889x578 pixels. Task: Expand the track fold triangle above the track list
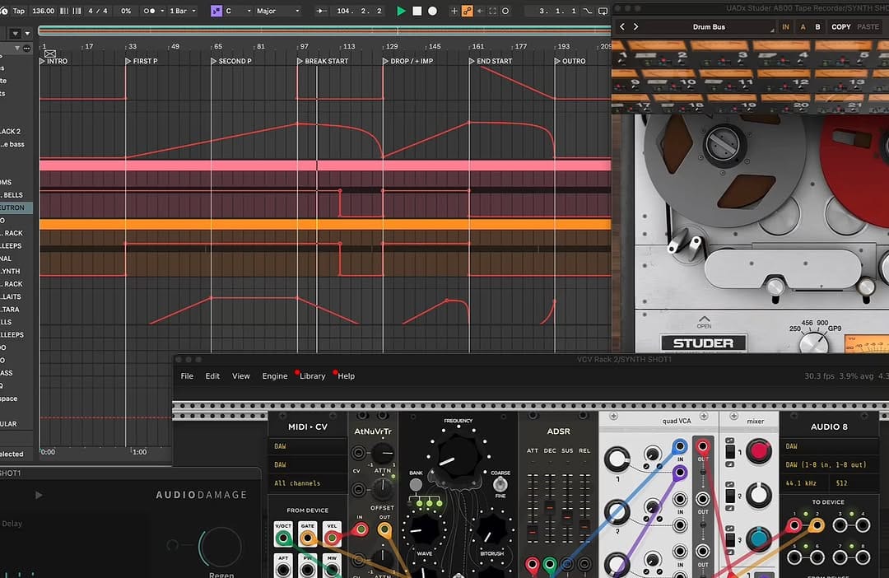[17, 49]
